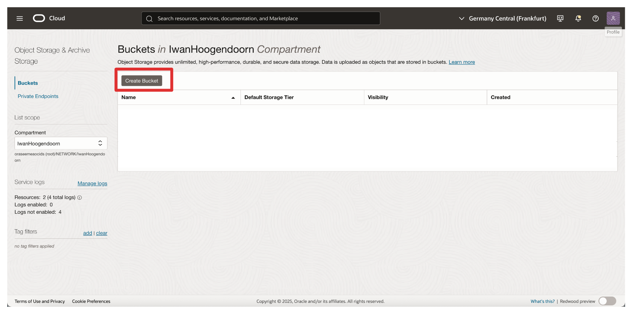Click the Manage logs link
This screenshot has height=314, width=632.
click(92, 183)
